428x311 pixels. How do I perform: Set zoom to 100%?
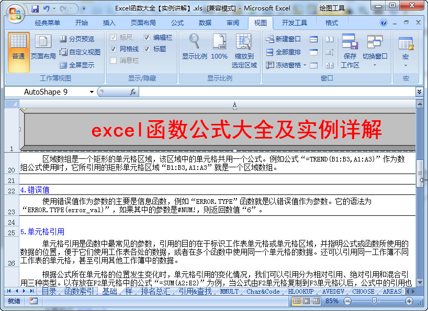[219, 47]
